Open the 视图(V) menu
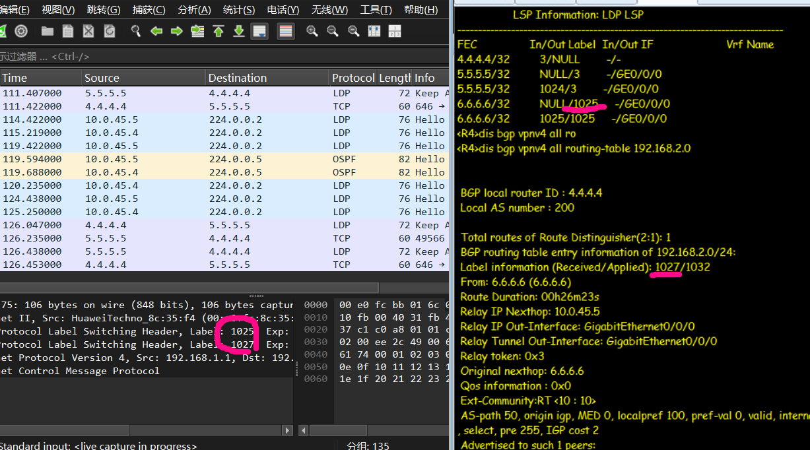Viewport: 810px width, 450px height. click(58, 10)
